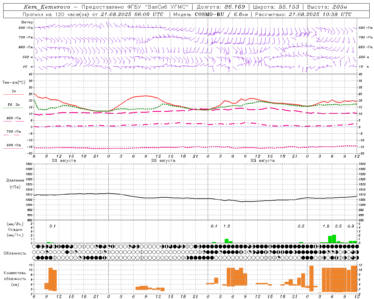Click the precipitation value "0.9"
Viewport: 374px width, 299px height.
pos(351,226)
